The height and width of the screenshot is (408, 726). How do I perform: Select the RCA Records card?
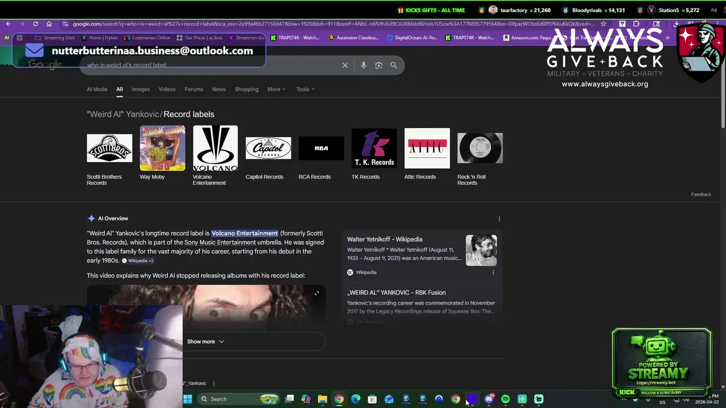[321, 153]
